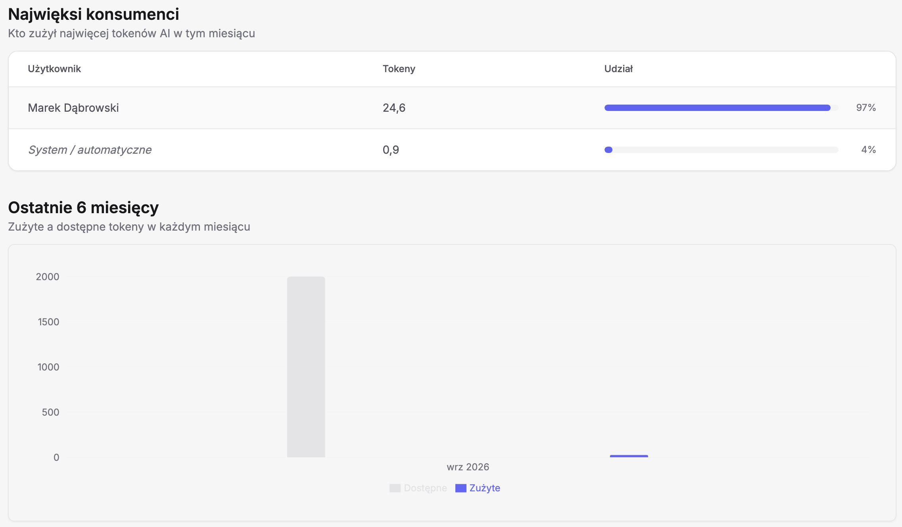Click the wrz 2026 axis label
902x527 pixels.
(x=468, y=467)
